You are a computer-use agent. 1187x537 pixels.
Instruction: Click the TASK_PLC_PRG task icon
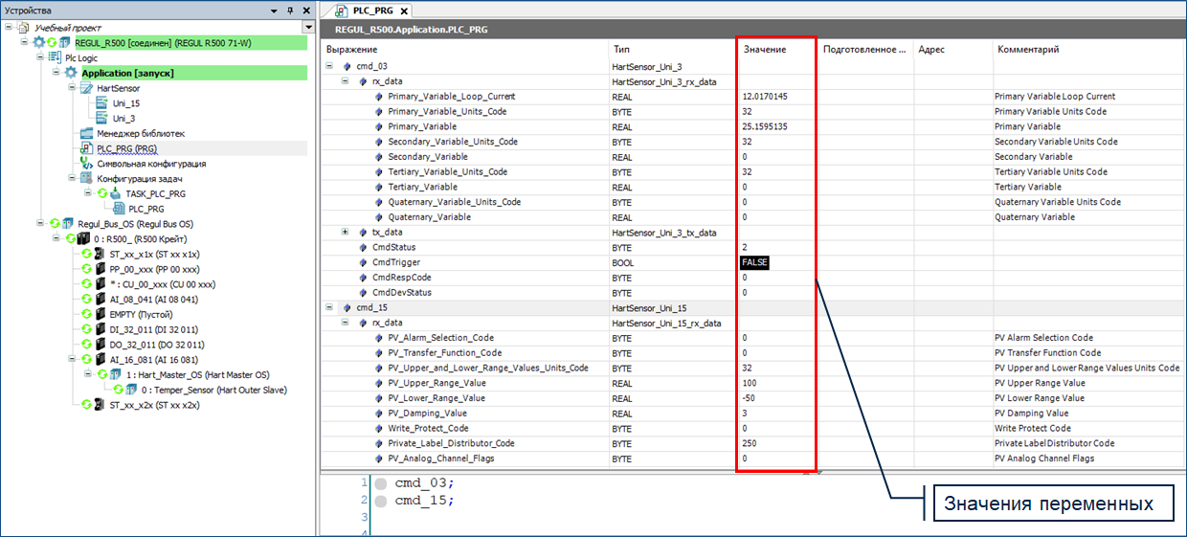[116, 193]
